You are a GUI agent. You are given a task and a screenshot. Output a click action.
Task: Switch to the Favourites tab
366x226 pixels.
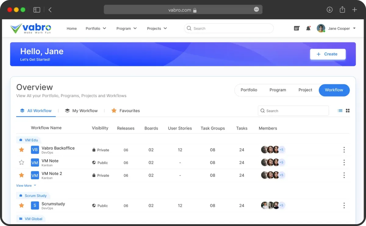126,111
